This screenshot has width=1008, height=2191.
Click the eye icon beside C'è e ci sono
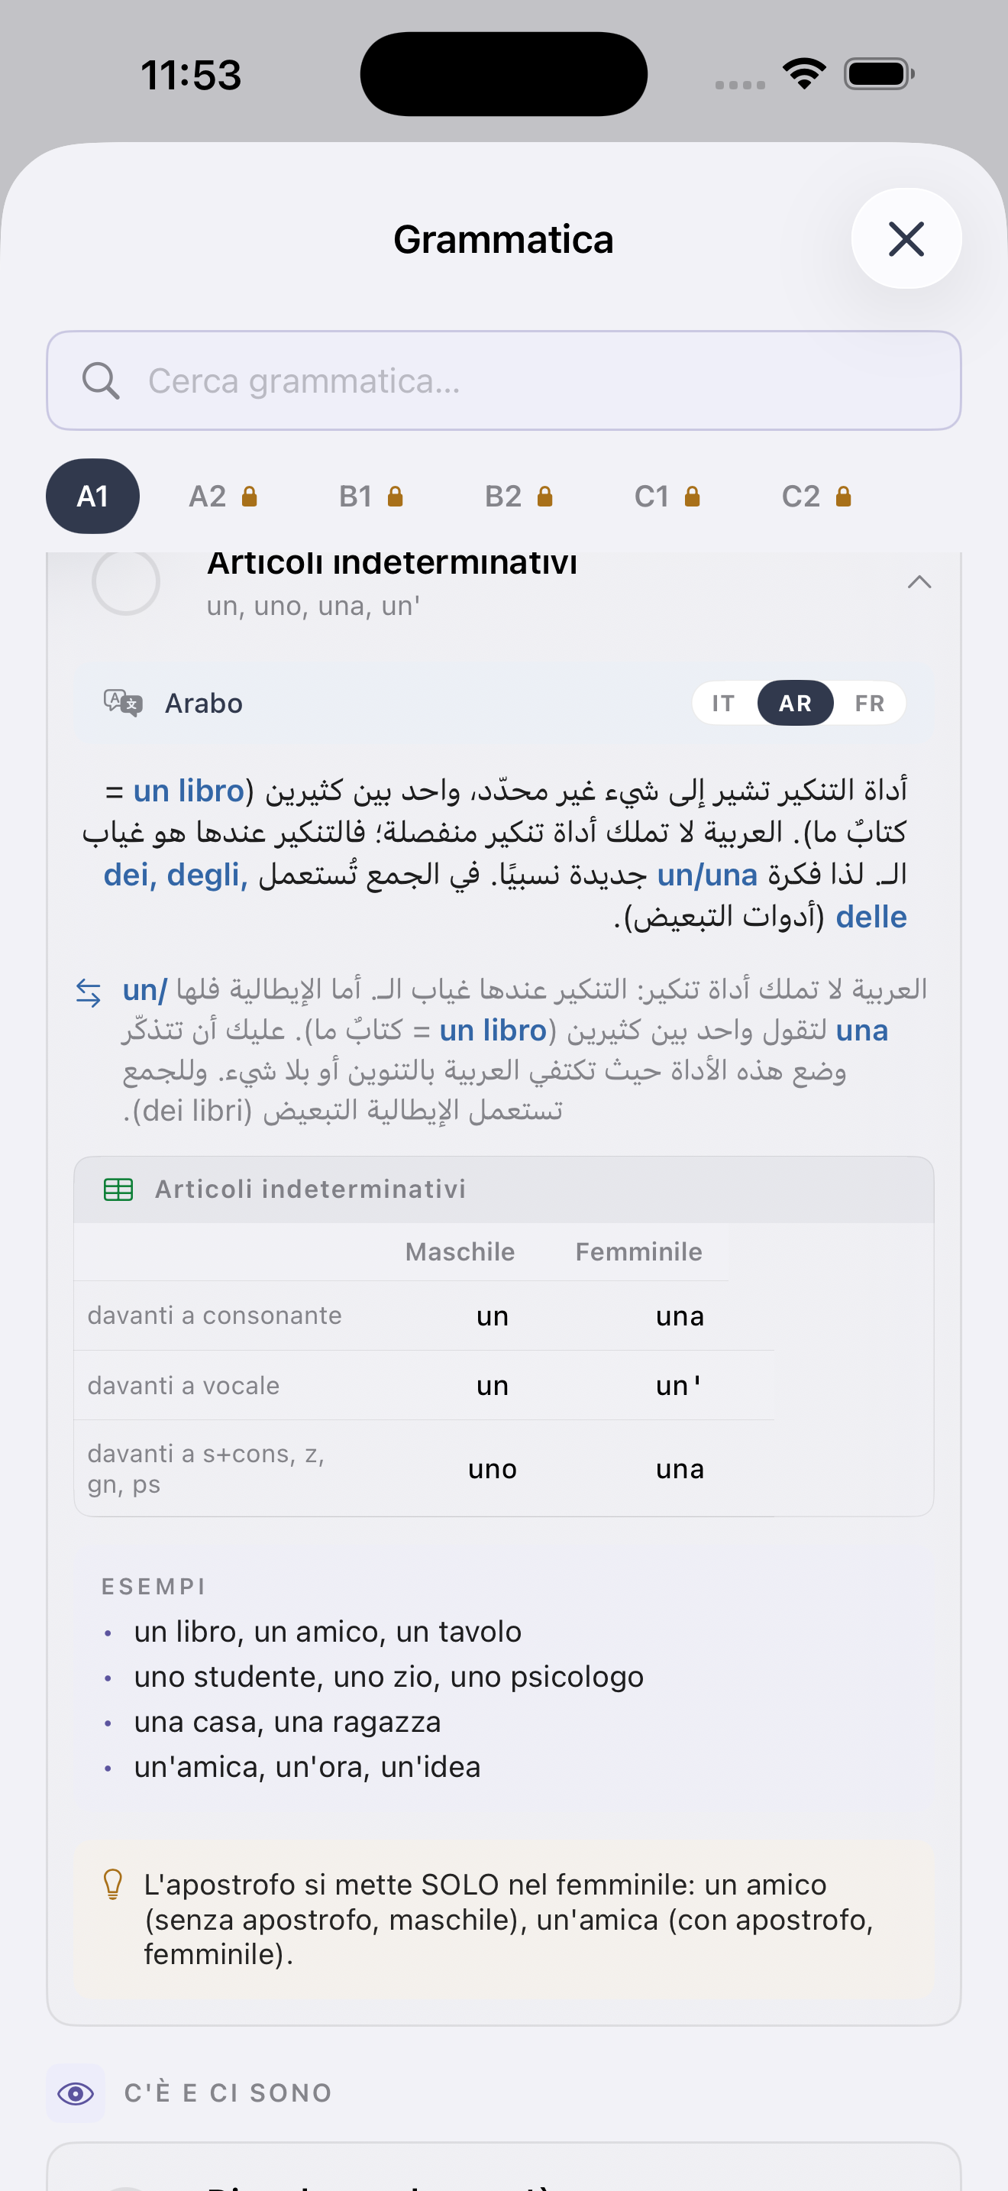[76, 2092]
